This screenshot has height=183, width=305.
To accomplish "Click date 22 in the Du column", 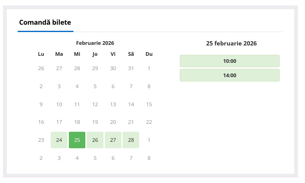I will (149, 122).
